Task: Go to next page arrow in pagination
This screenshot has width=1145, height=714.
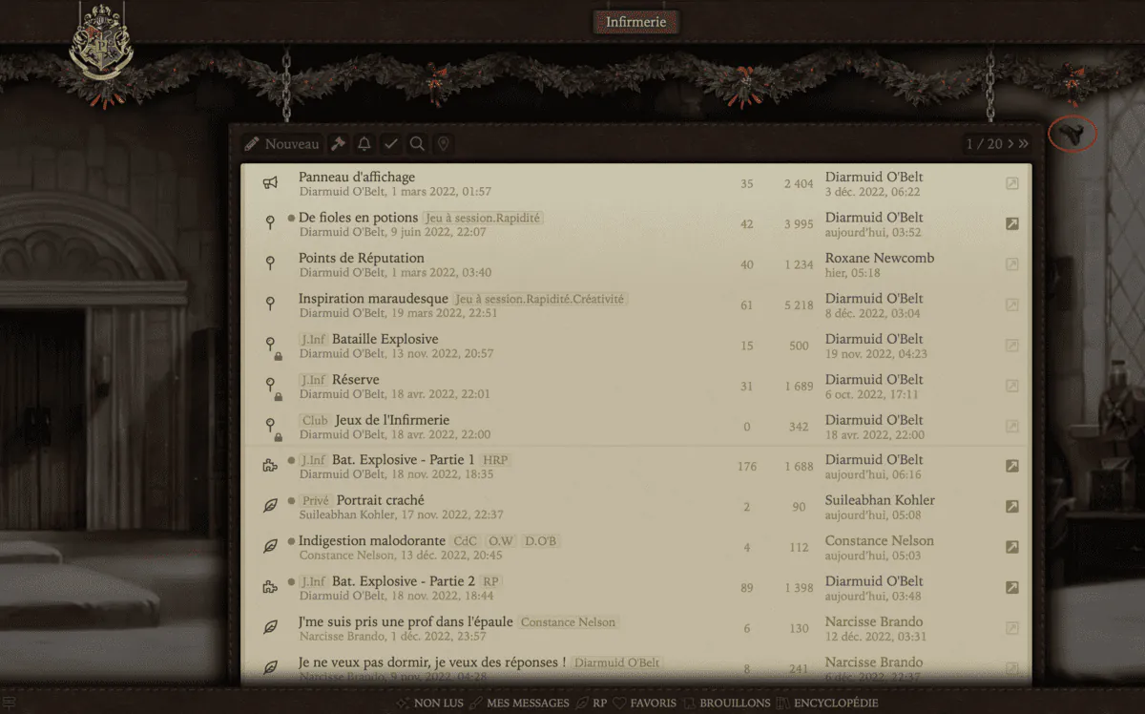Action: [1010, 144]
